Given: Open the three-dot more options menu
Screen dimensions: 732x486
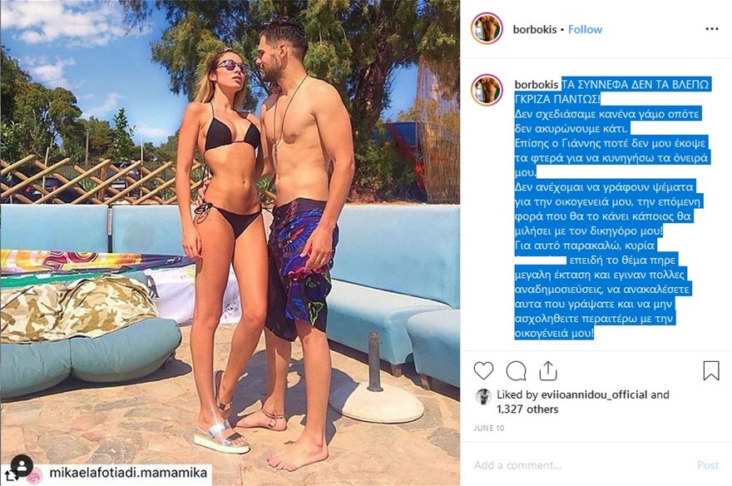Looking at the screenshot, I should click(x=711, y=29).
